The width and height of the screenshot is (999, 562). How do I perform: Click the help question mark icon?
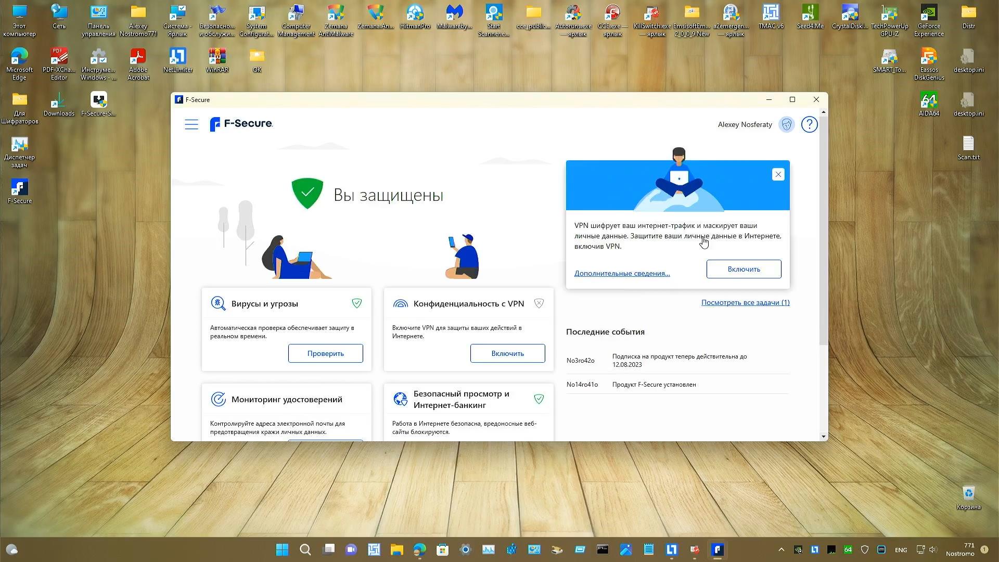tap(809, 124)
